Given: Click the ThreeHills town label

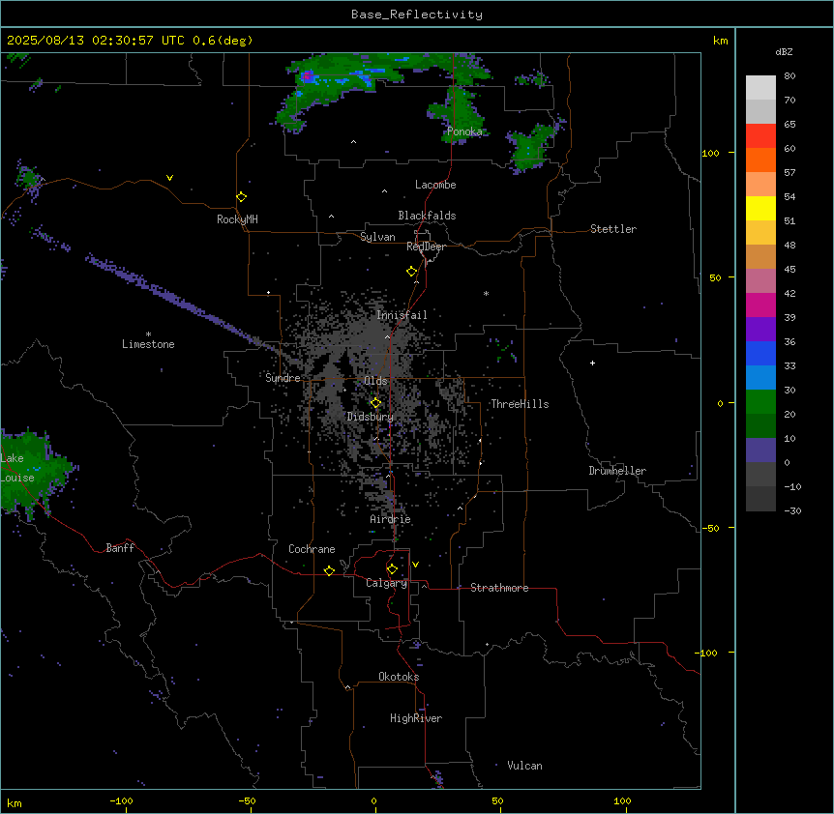Looking at the screenshot, I should point(520,404).
